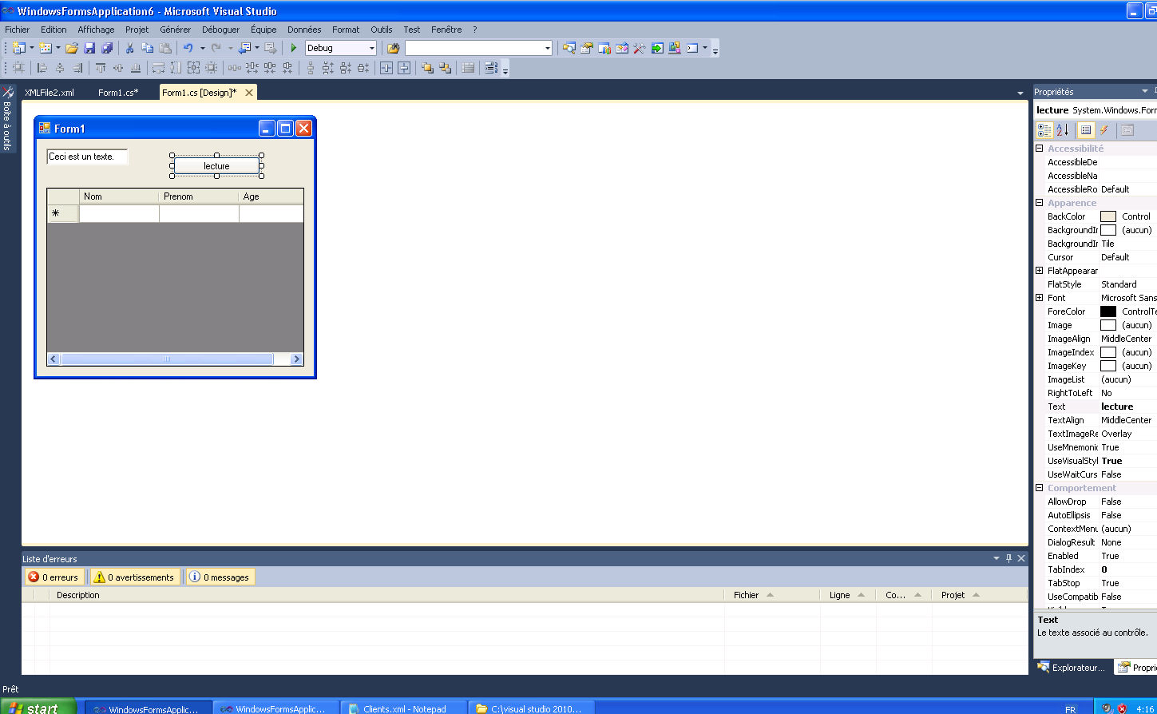This screenshot has height=714, width=1157.
Task: Open the Toolbox hammer-and-wrench icon
Action: [640, 48]
